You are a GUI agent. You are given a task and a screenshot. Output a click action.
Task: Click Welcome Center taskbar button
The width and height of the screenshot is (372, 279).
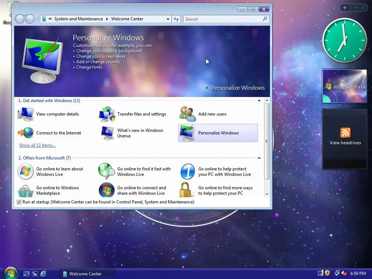pyautogui.click(x=87, y=274)
